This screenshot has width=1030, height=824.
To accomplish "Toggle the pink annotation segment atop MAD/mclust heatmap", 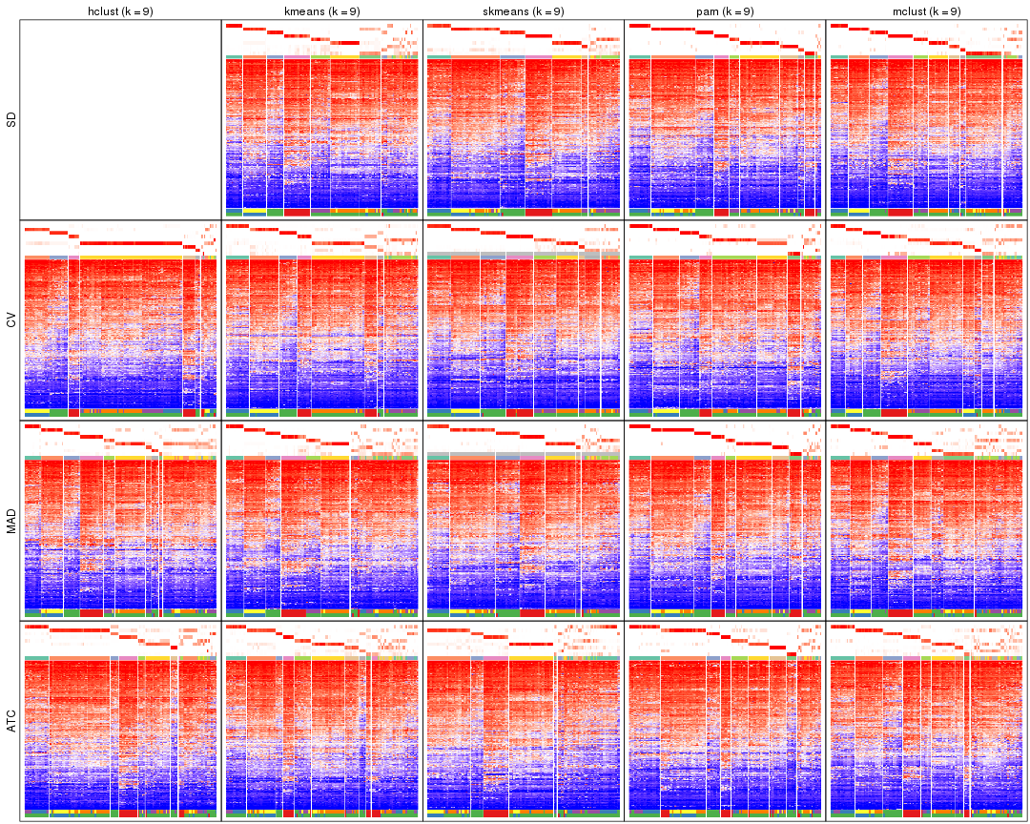I will coord(901,456).
